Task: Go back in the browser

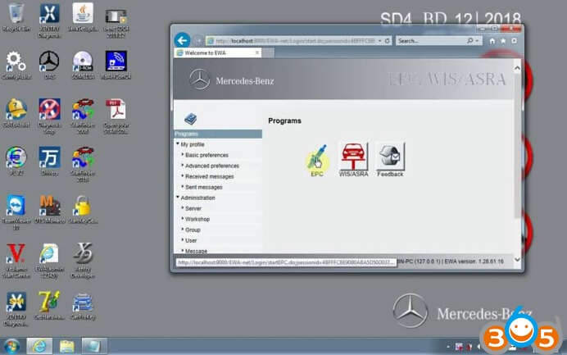Action: [x=182, y=40]
